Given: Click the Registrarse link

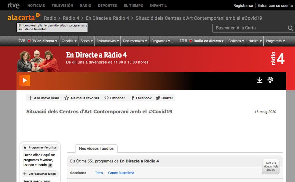Looking at the screenshot, I should 243,6.
